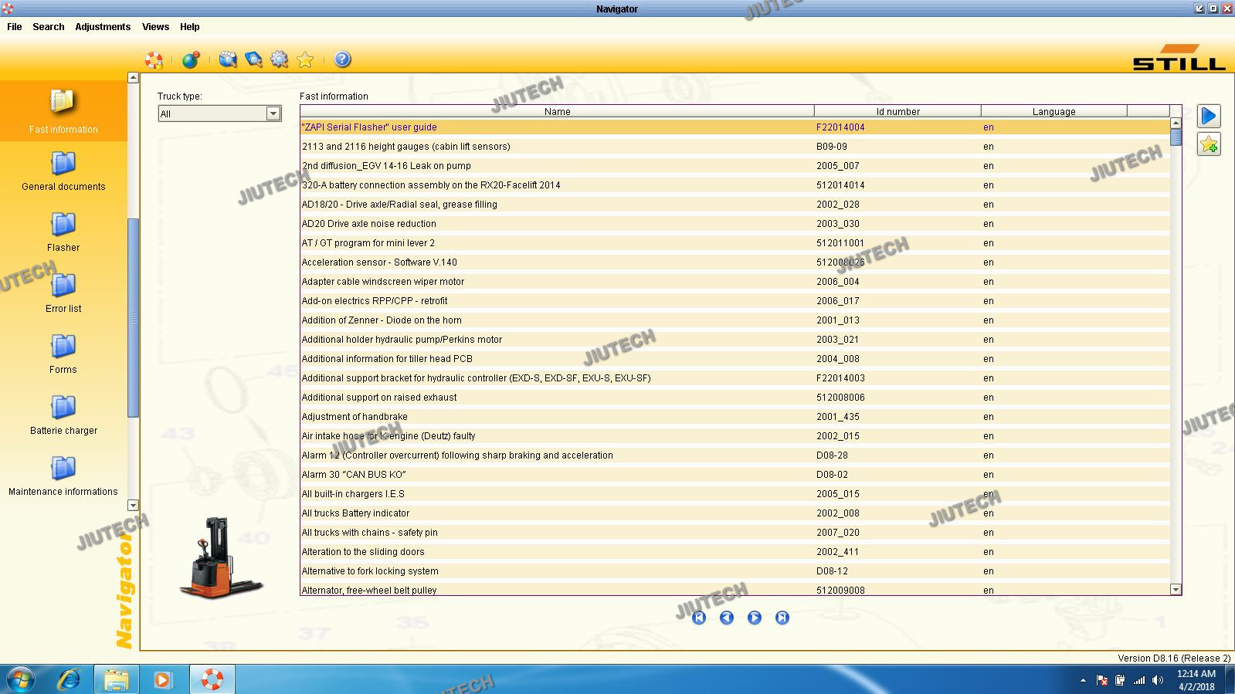Click the clock showing 12:14 AM
This screenshot has width=1235, height=694.
tap(1196, 674)
